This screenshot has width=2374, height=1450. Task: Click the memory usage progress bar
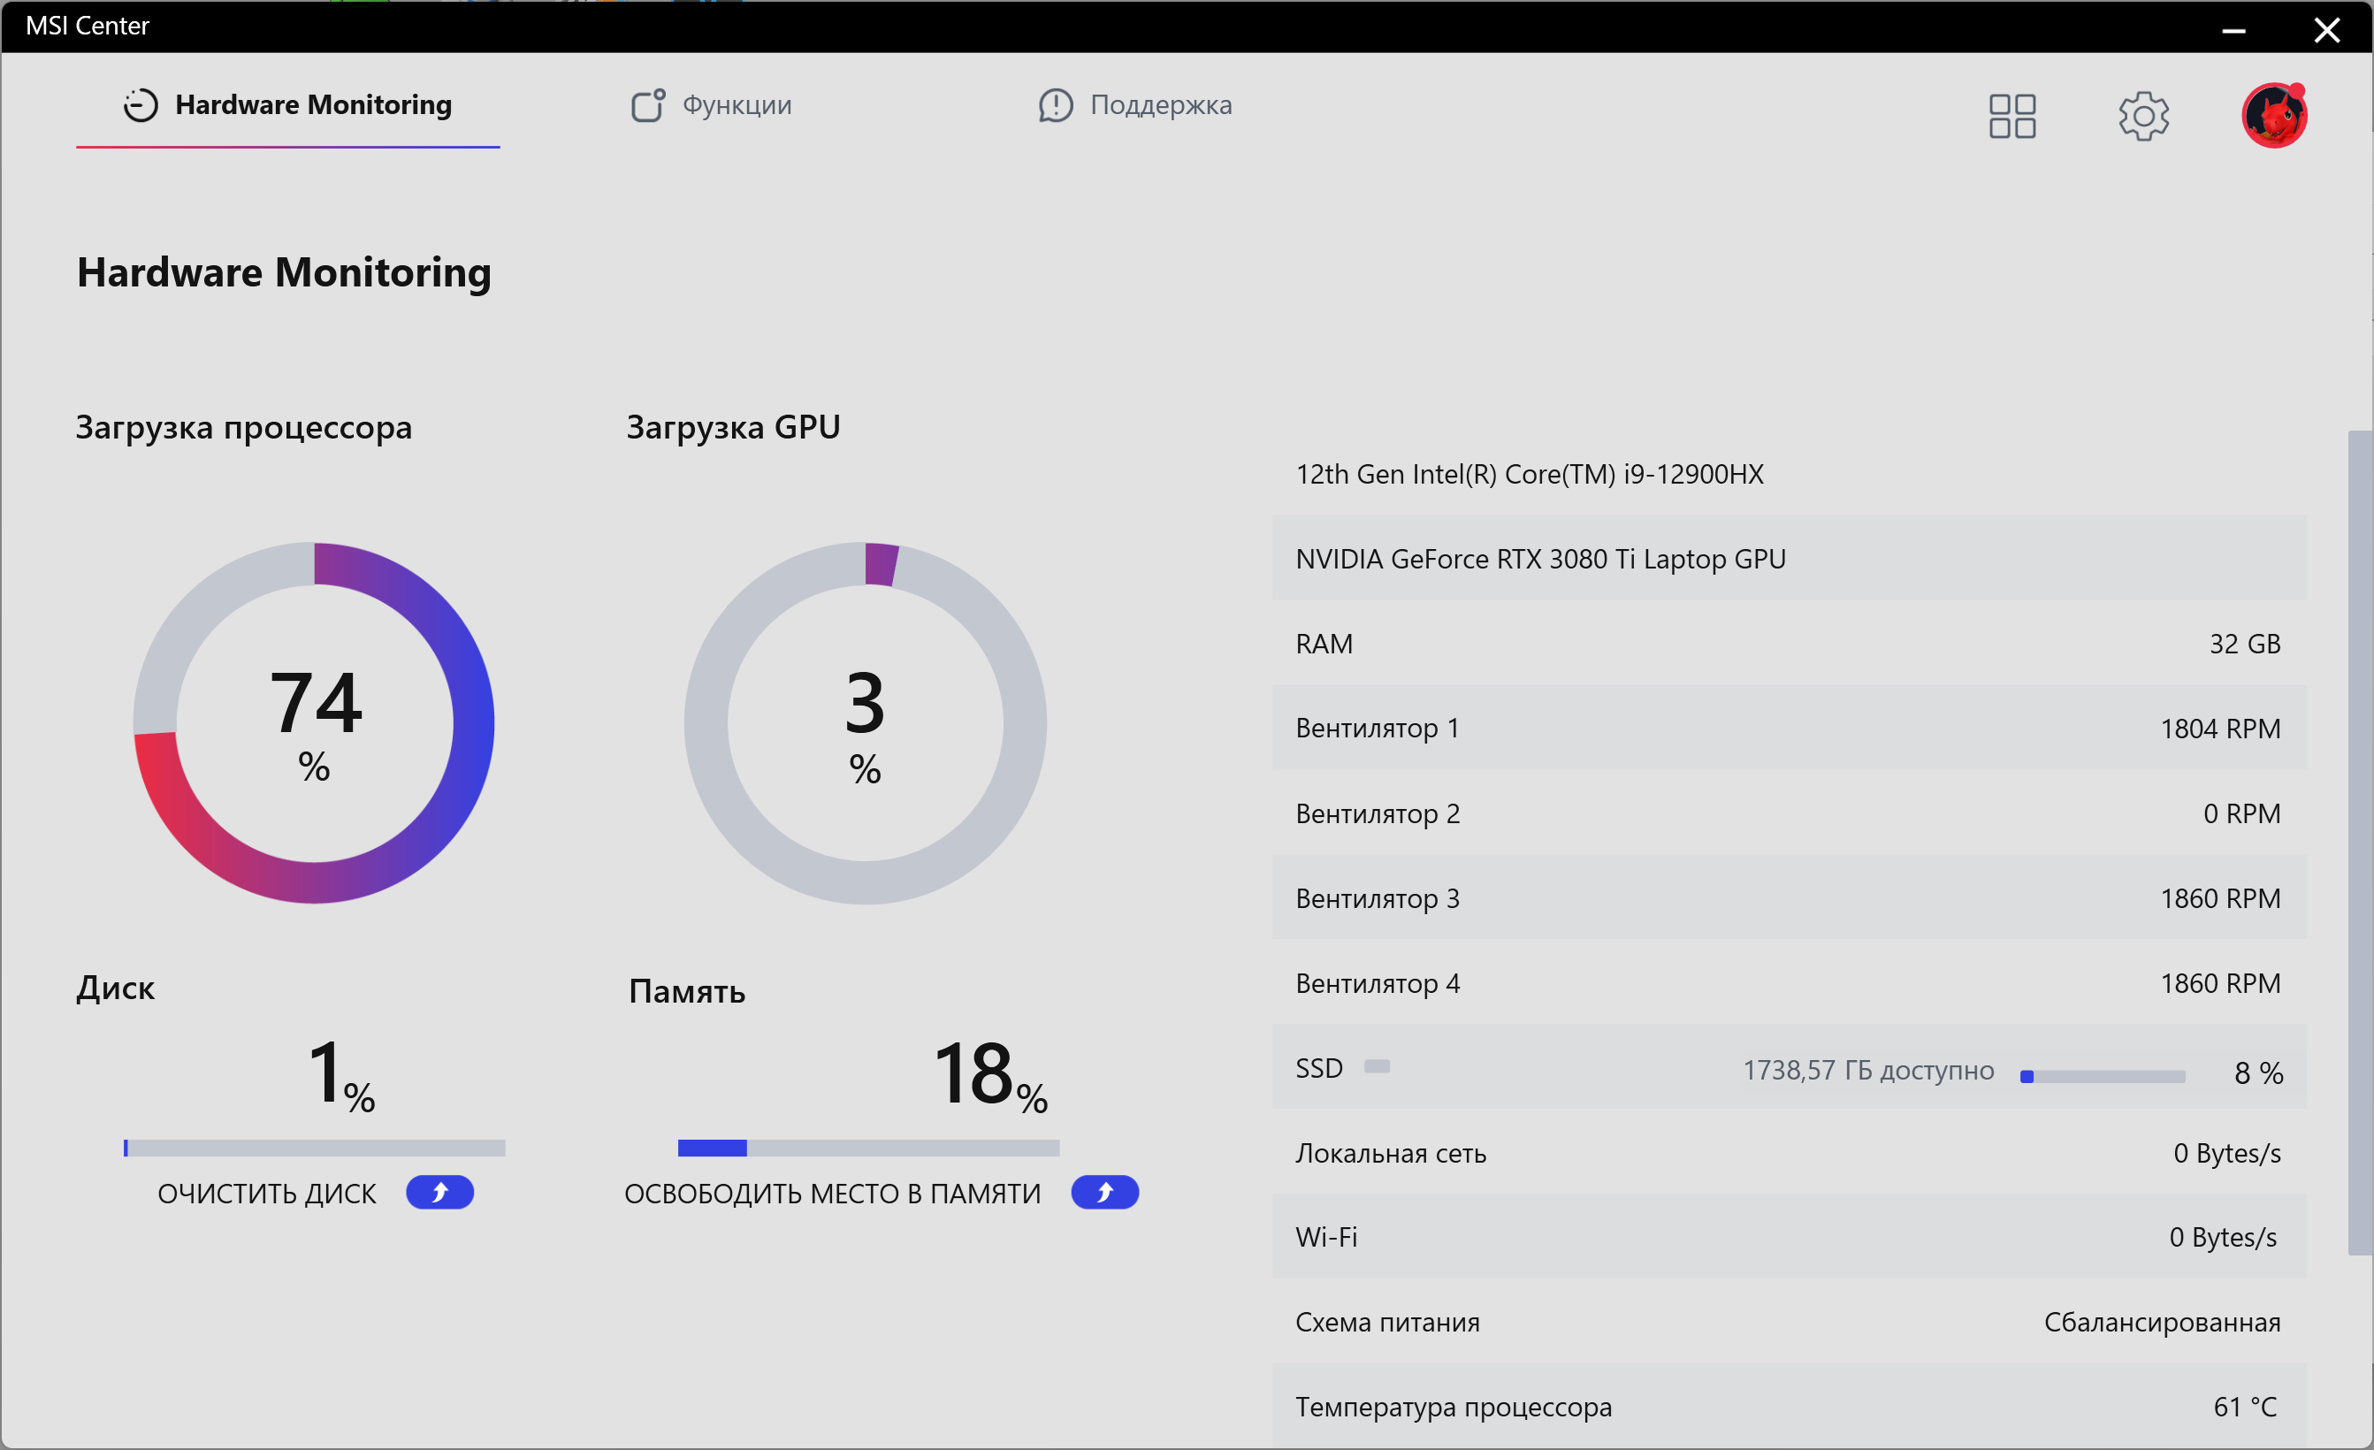point(868,1148)
